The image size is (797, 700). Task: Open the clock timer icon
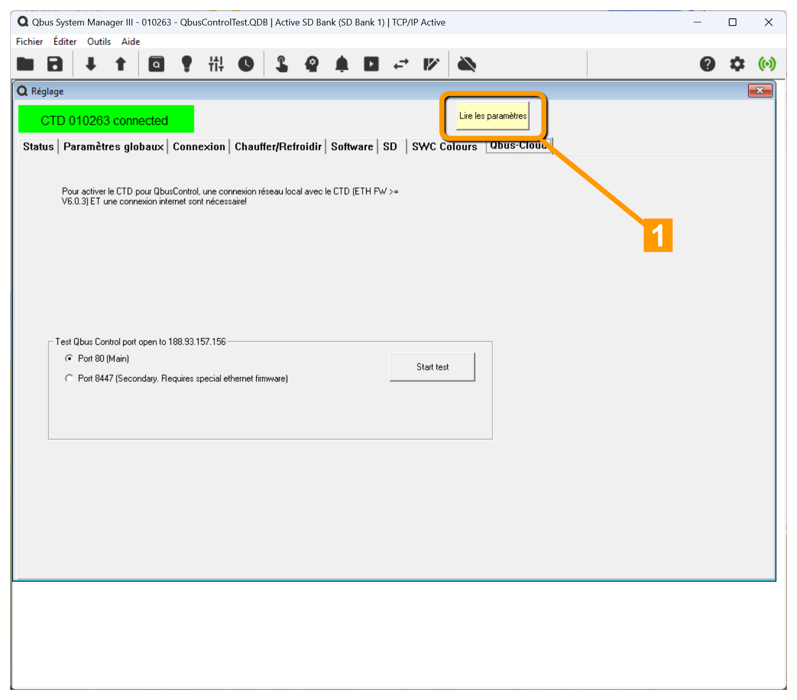pos(246,64)
